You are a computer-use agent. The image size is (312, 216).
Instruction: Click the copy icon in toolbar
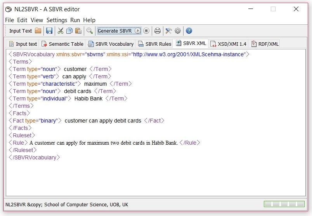pos(69,31)
